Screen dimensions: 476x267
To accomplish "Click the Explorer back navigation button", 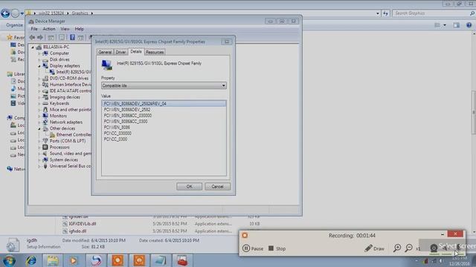I will (x=5, y=13).
